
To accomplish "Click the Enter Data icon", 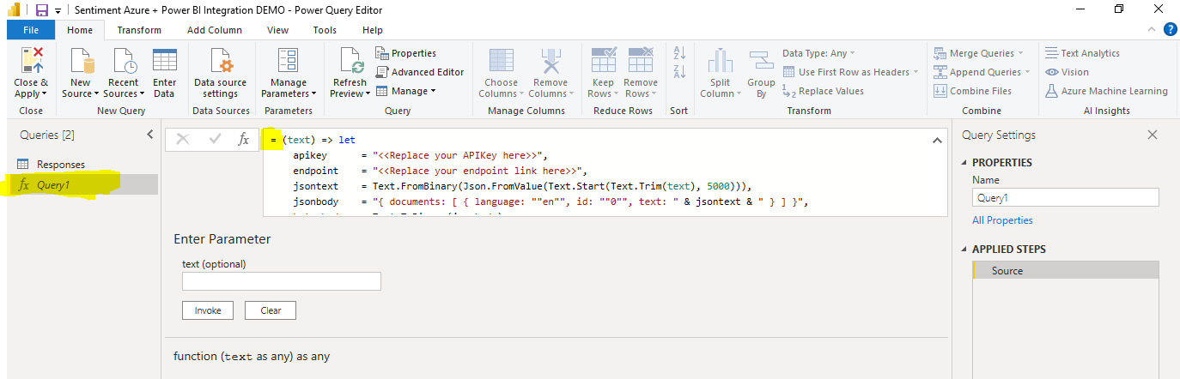I will [164, 62].
